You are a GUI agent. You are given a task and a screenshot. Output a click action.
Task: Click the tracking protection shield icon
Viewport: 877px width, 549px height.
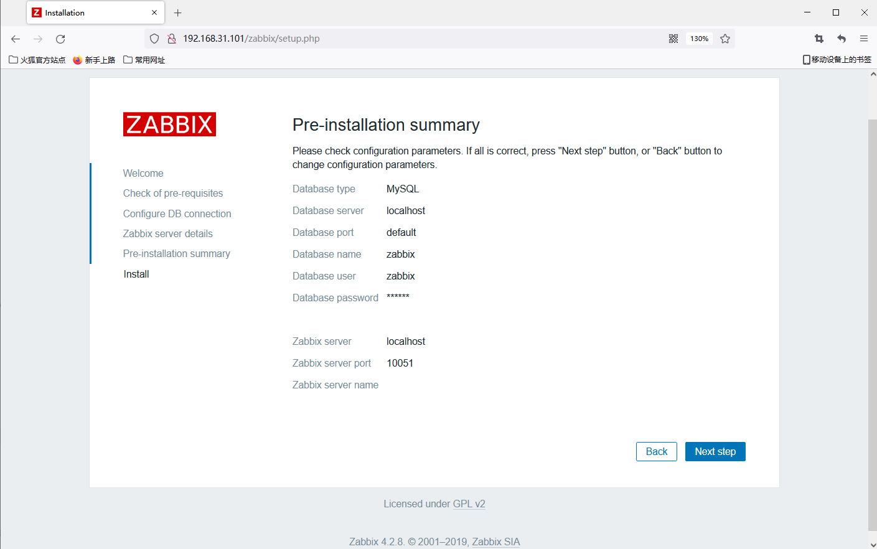[154, 38]
